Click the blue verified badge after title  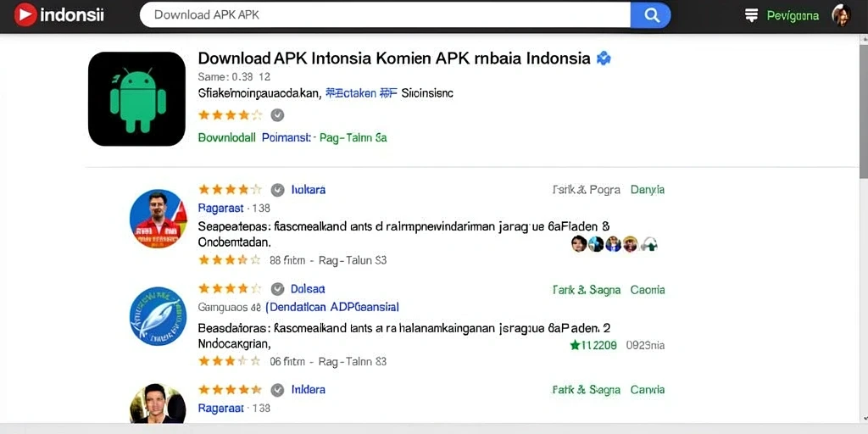[x=604, y=58]
